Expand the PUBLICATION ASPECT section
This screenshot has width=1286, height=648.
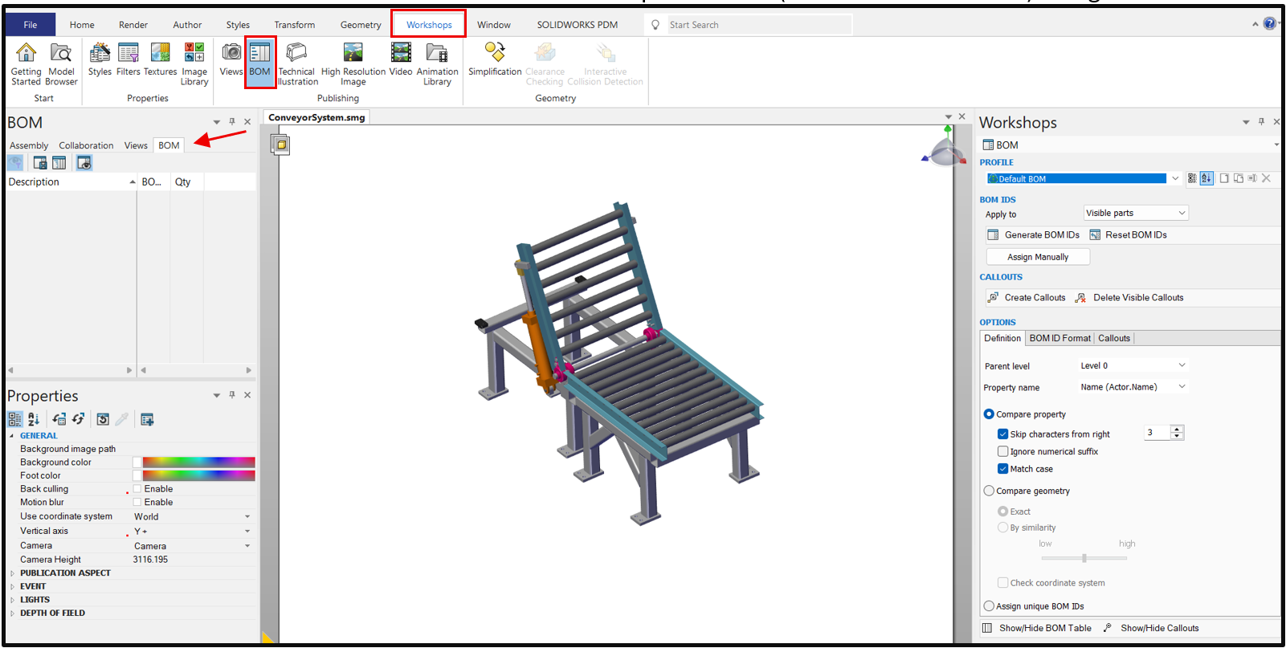coord(12,573)
